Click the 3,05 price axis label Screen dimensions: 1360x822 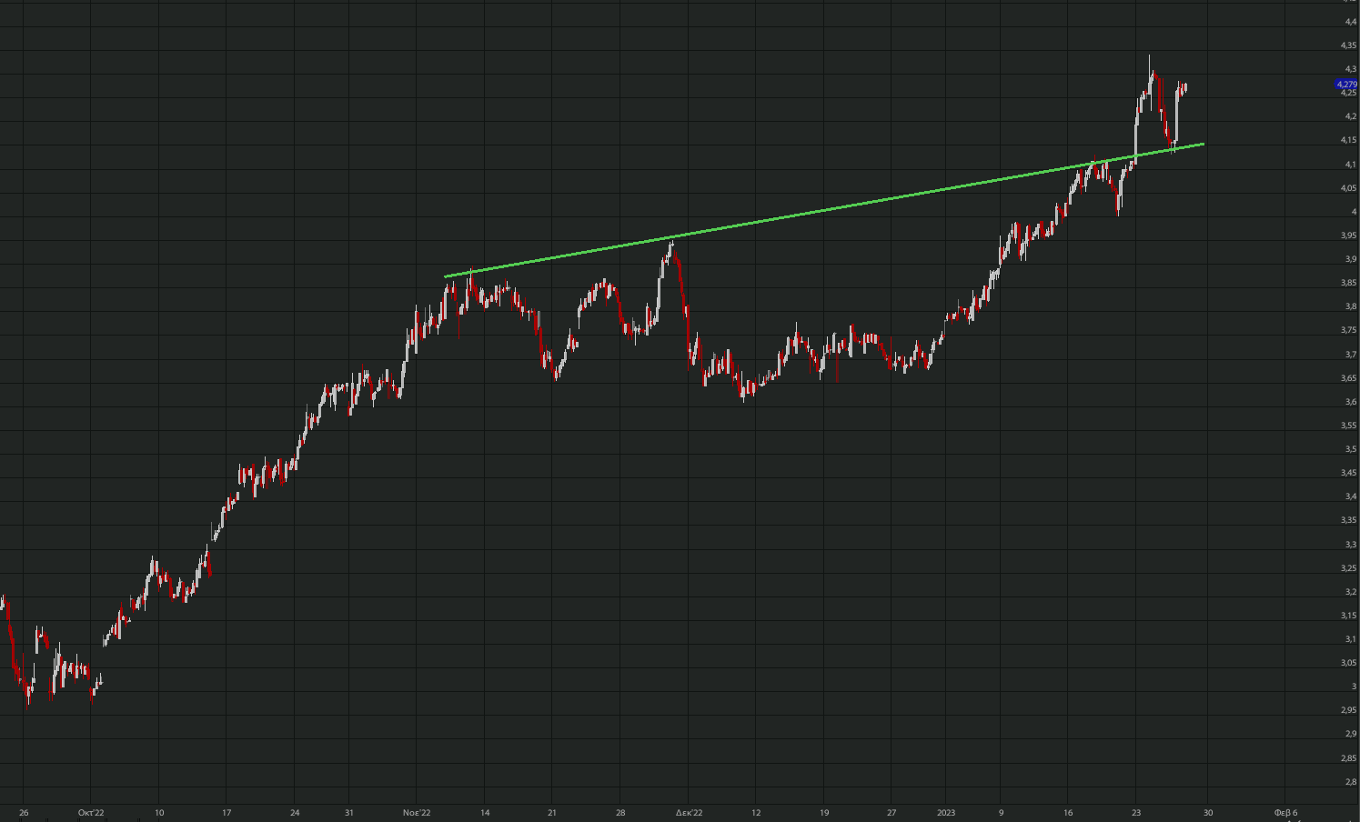(x=1349, y=663)
